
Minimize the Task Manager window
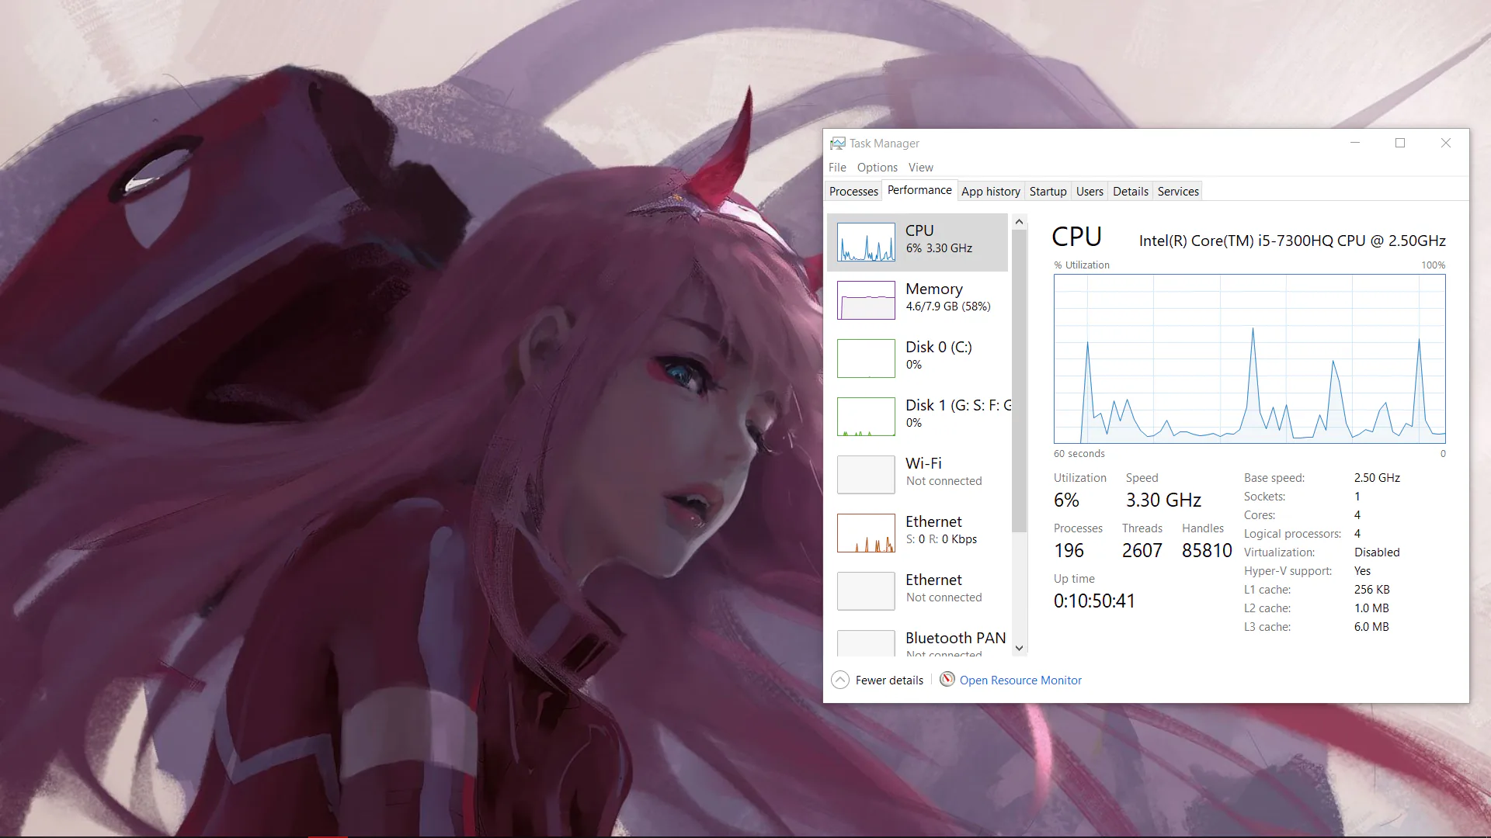1355,143
